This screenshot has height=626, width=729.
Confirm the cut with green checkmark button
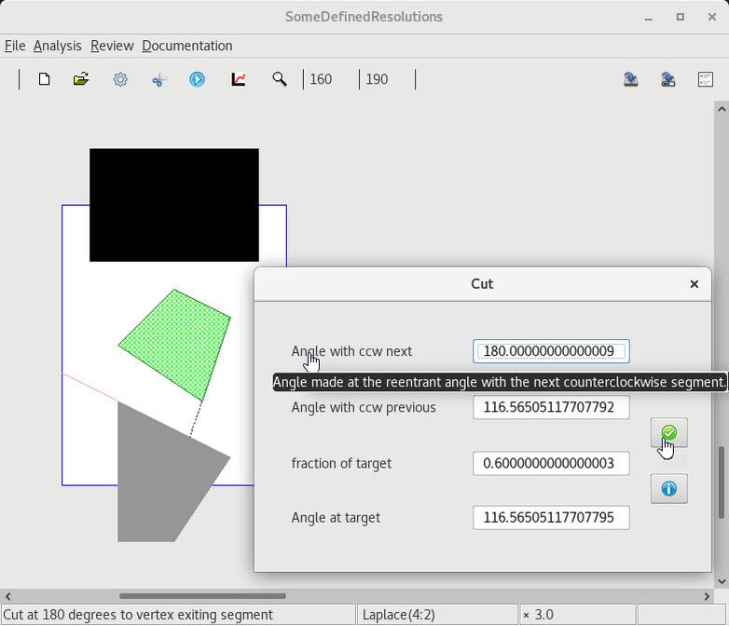pos(668,433)
